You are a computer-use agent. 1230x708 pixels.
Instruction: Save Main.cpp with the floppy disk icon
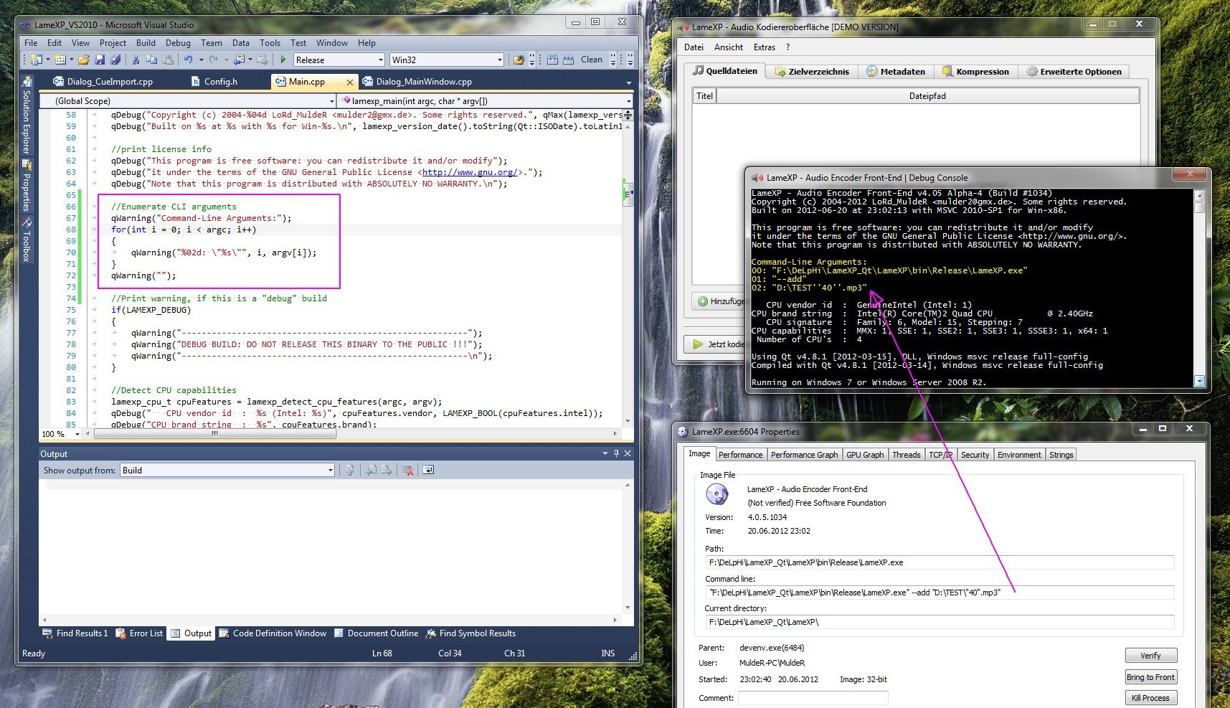pyautogui.click(x=100, y=60)
